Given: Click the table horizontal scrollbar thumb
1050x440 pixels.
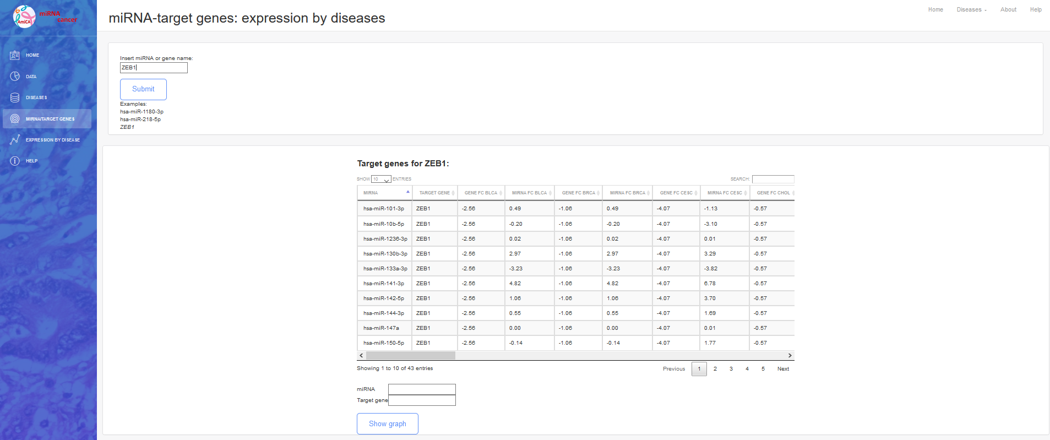Looking at the screenshot, I should 410,356.
